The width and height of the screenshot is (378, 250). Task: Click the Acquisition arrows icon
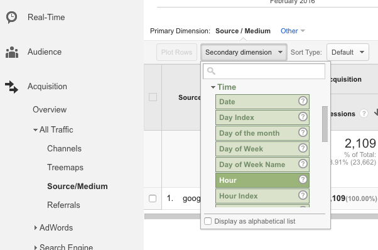(x=11, y=87)
